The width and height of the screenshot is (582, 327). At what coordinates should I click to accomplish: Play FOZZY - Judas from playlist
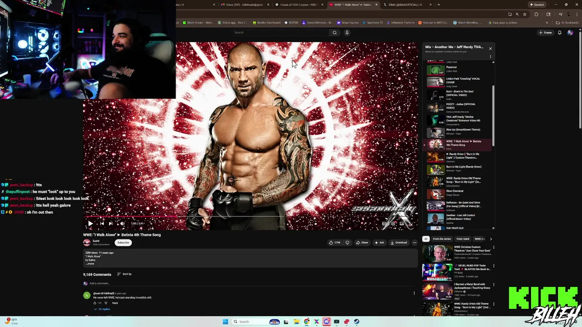(457, 108)
